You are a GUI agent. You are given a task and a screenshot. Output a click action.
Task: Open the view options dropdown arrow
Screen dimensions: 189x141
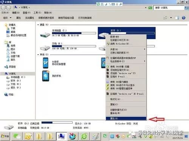[x=171, y=18]
